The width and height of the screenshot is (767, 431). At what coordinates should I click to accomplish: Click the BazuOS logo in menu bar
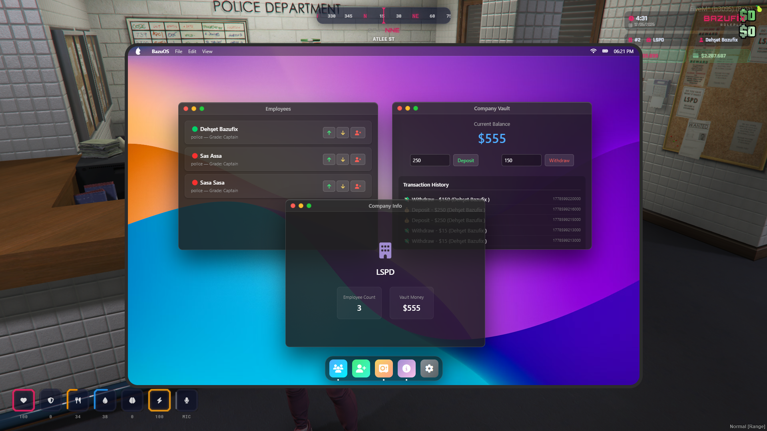click(138, 51)
